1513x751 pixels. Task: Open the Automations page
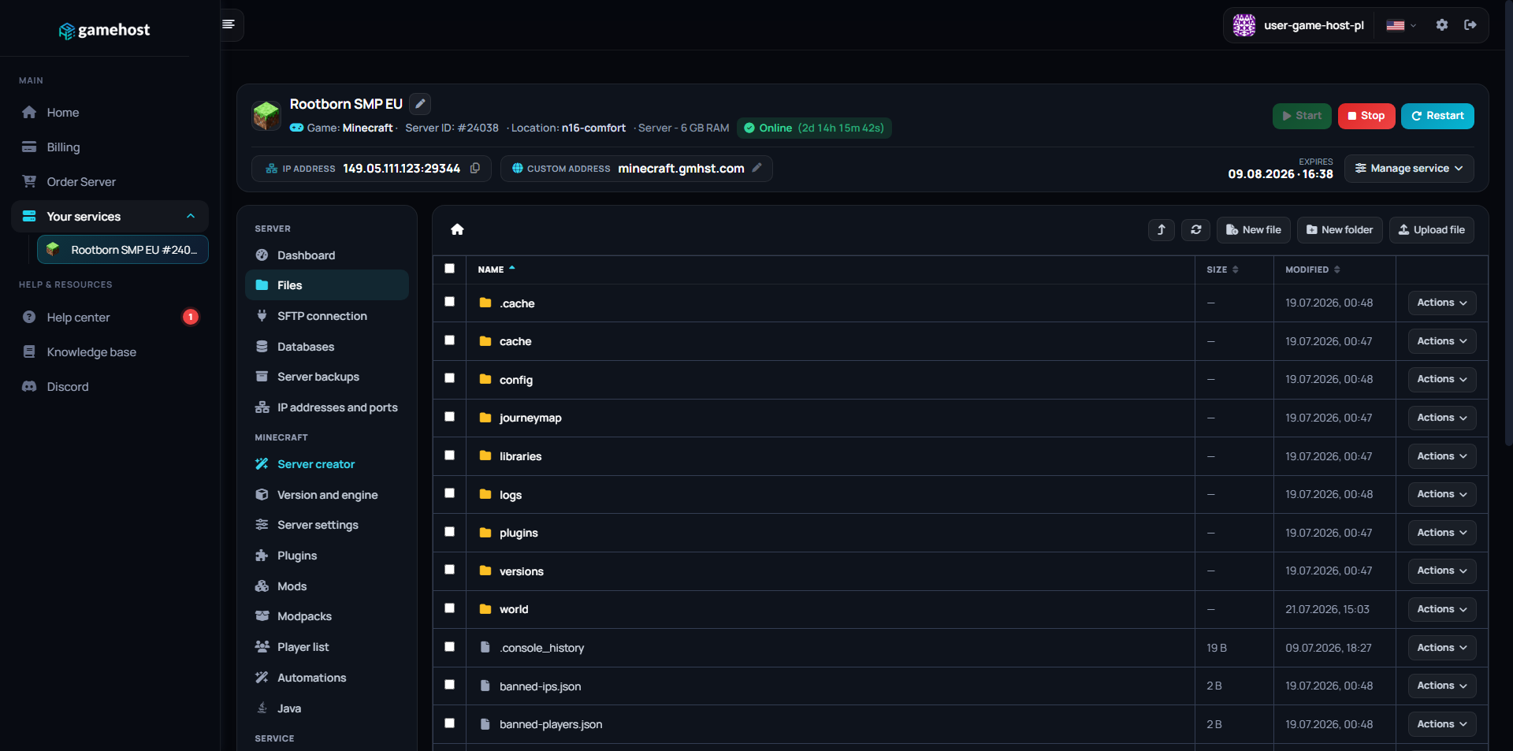[327, 678]
